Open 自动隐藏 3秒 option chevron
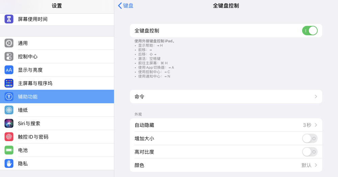338x177 pixels. 316,125
